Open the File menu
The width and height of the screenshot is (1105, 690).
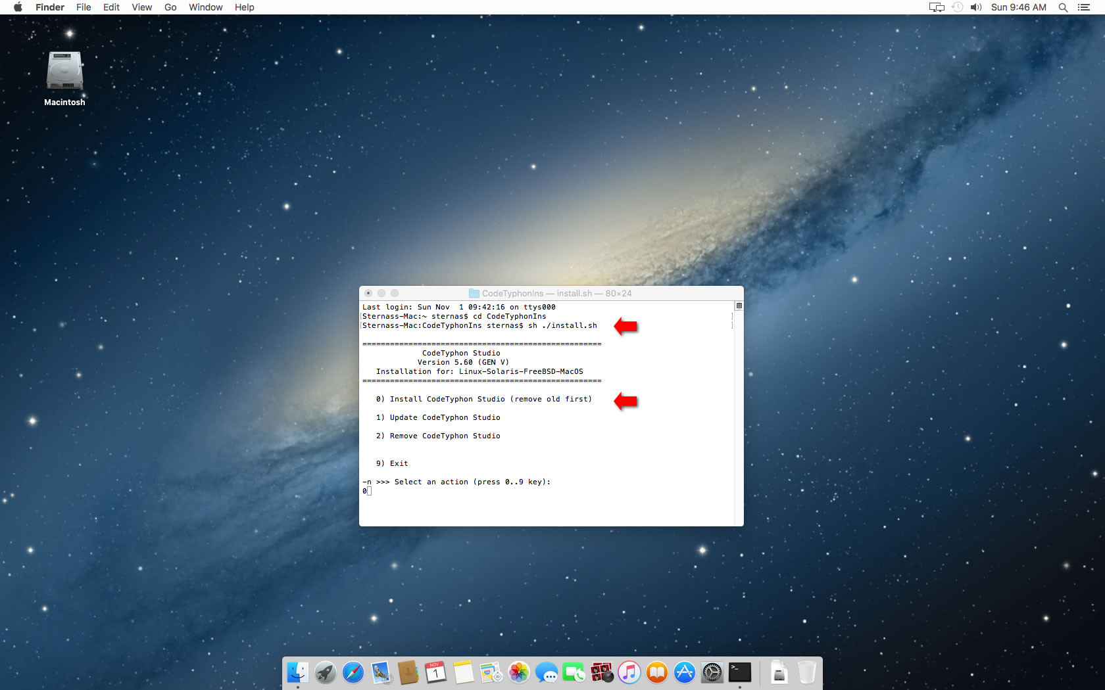coord(84,7)
